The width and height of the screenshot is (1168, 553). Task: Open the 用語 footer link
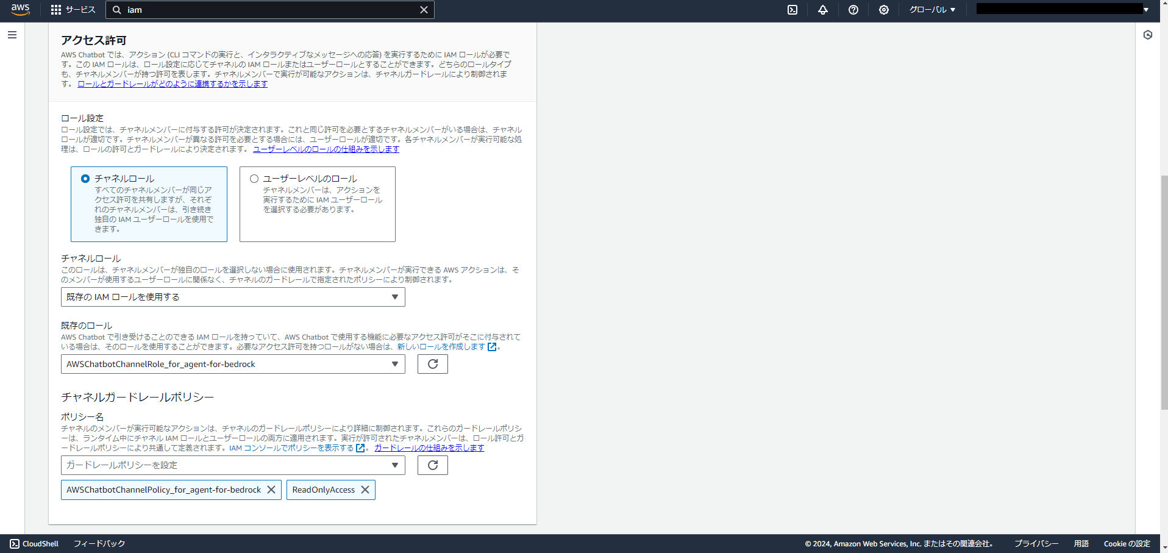(1081, 544)
